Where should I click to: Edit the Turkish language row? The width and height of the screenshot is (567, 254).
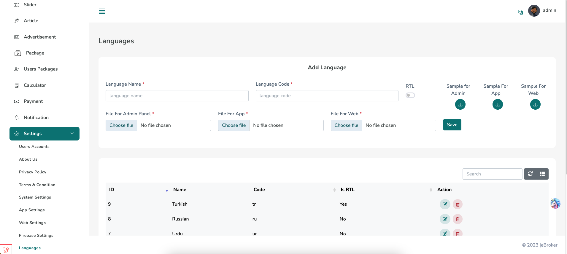[x=445, y=204]
